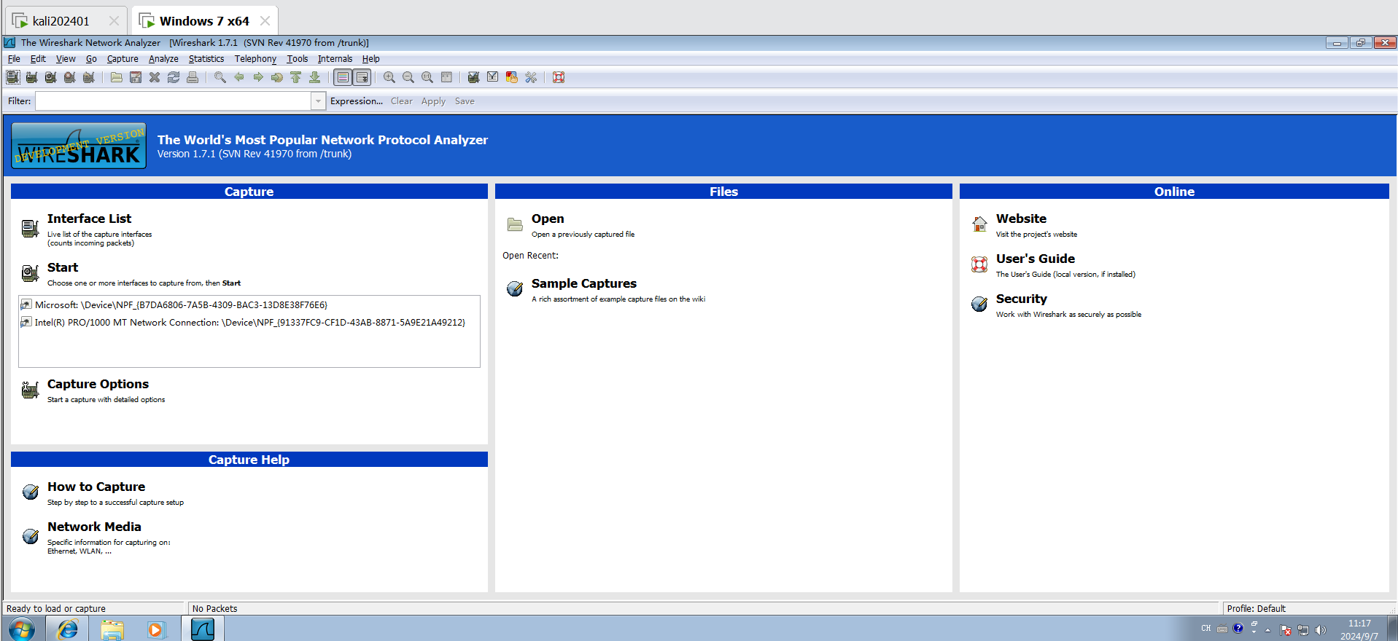The height and width of the screenshot is (641, 1398).
Task: Open the View menu
Action: click(66, 59)
